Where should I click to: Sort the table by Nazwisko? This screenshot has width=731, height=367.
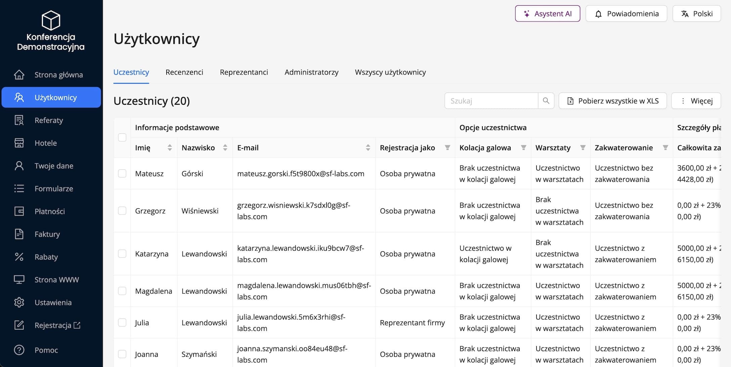coord(225,148)
